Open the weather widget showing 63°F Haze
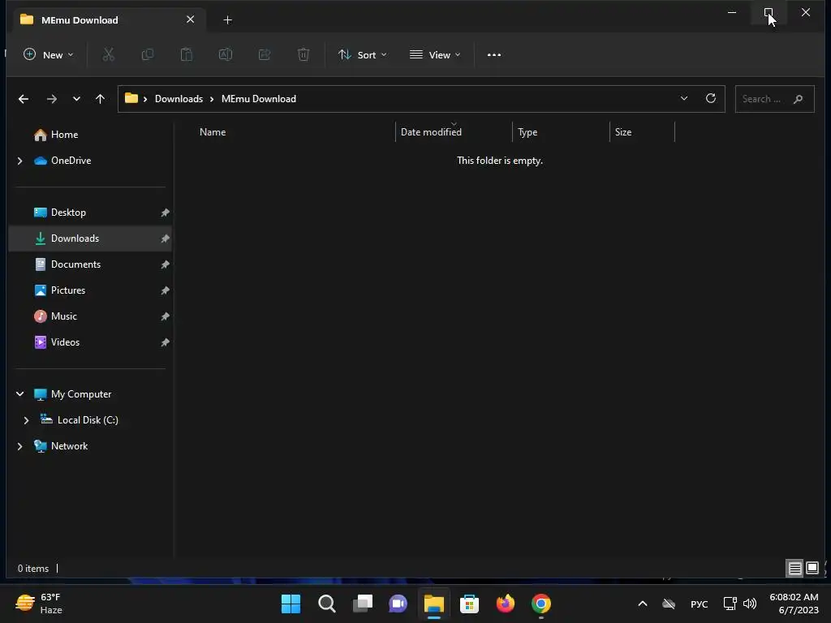This screenshot has width=831, height=623. point(39,604)
